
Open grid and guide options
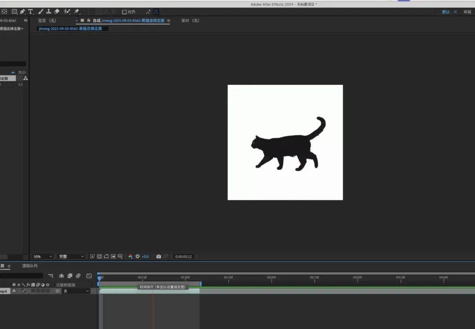pos(120,256)
